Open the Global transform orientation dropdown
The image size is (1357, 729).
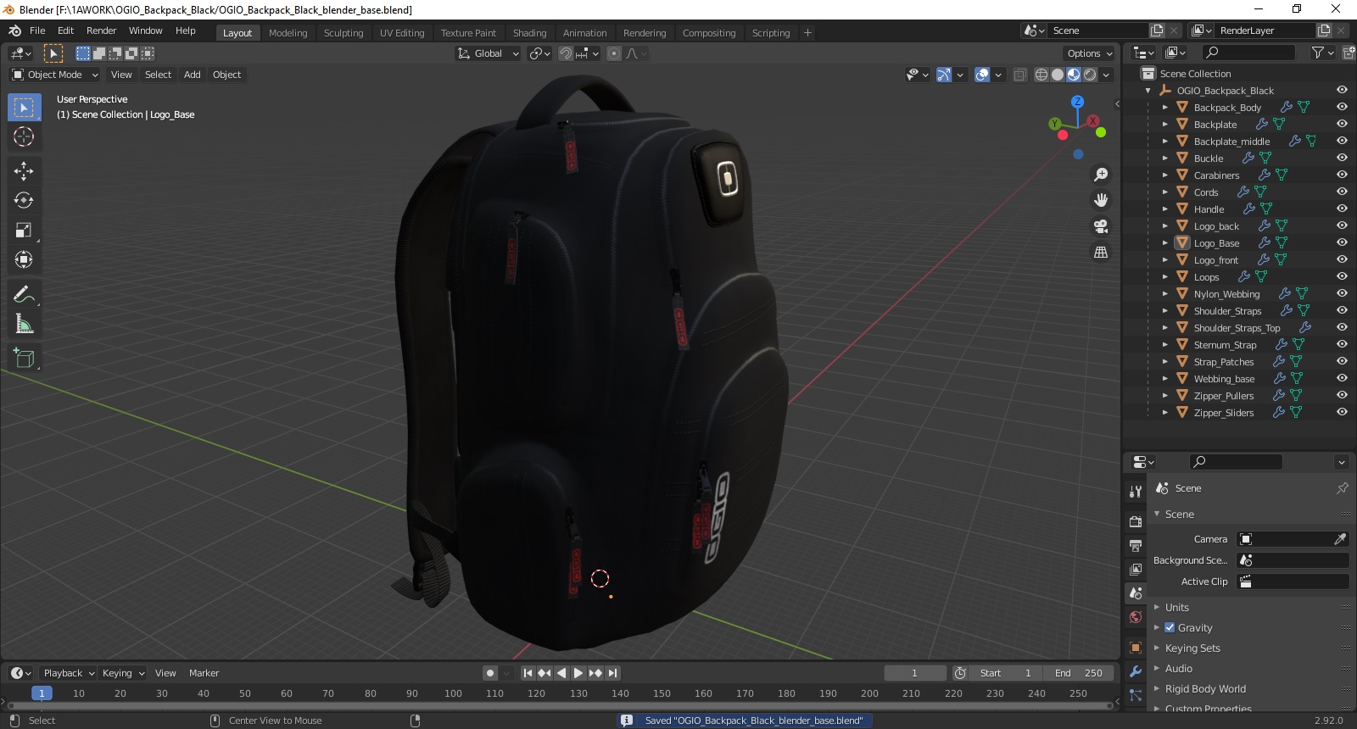[x=488, y=53]
